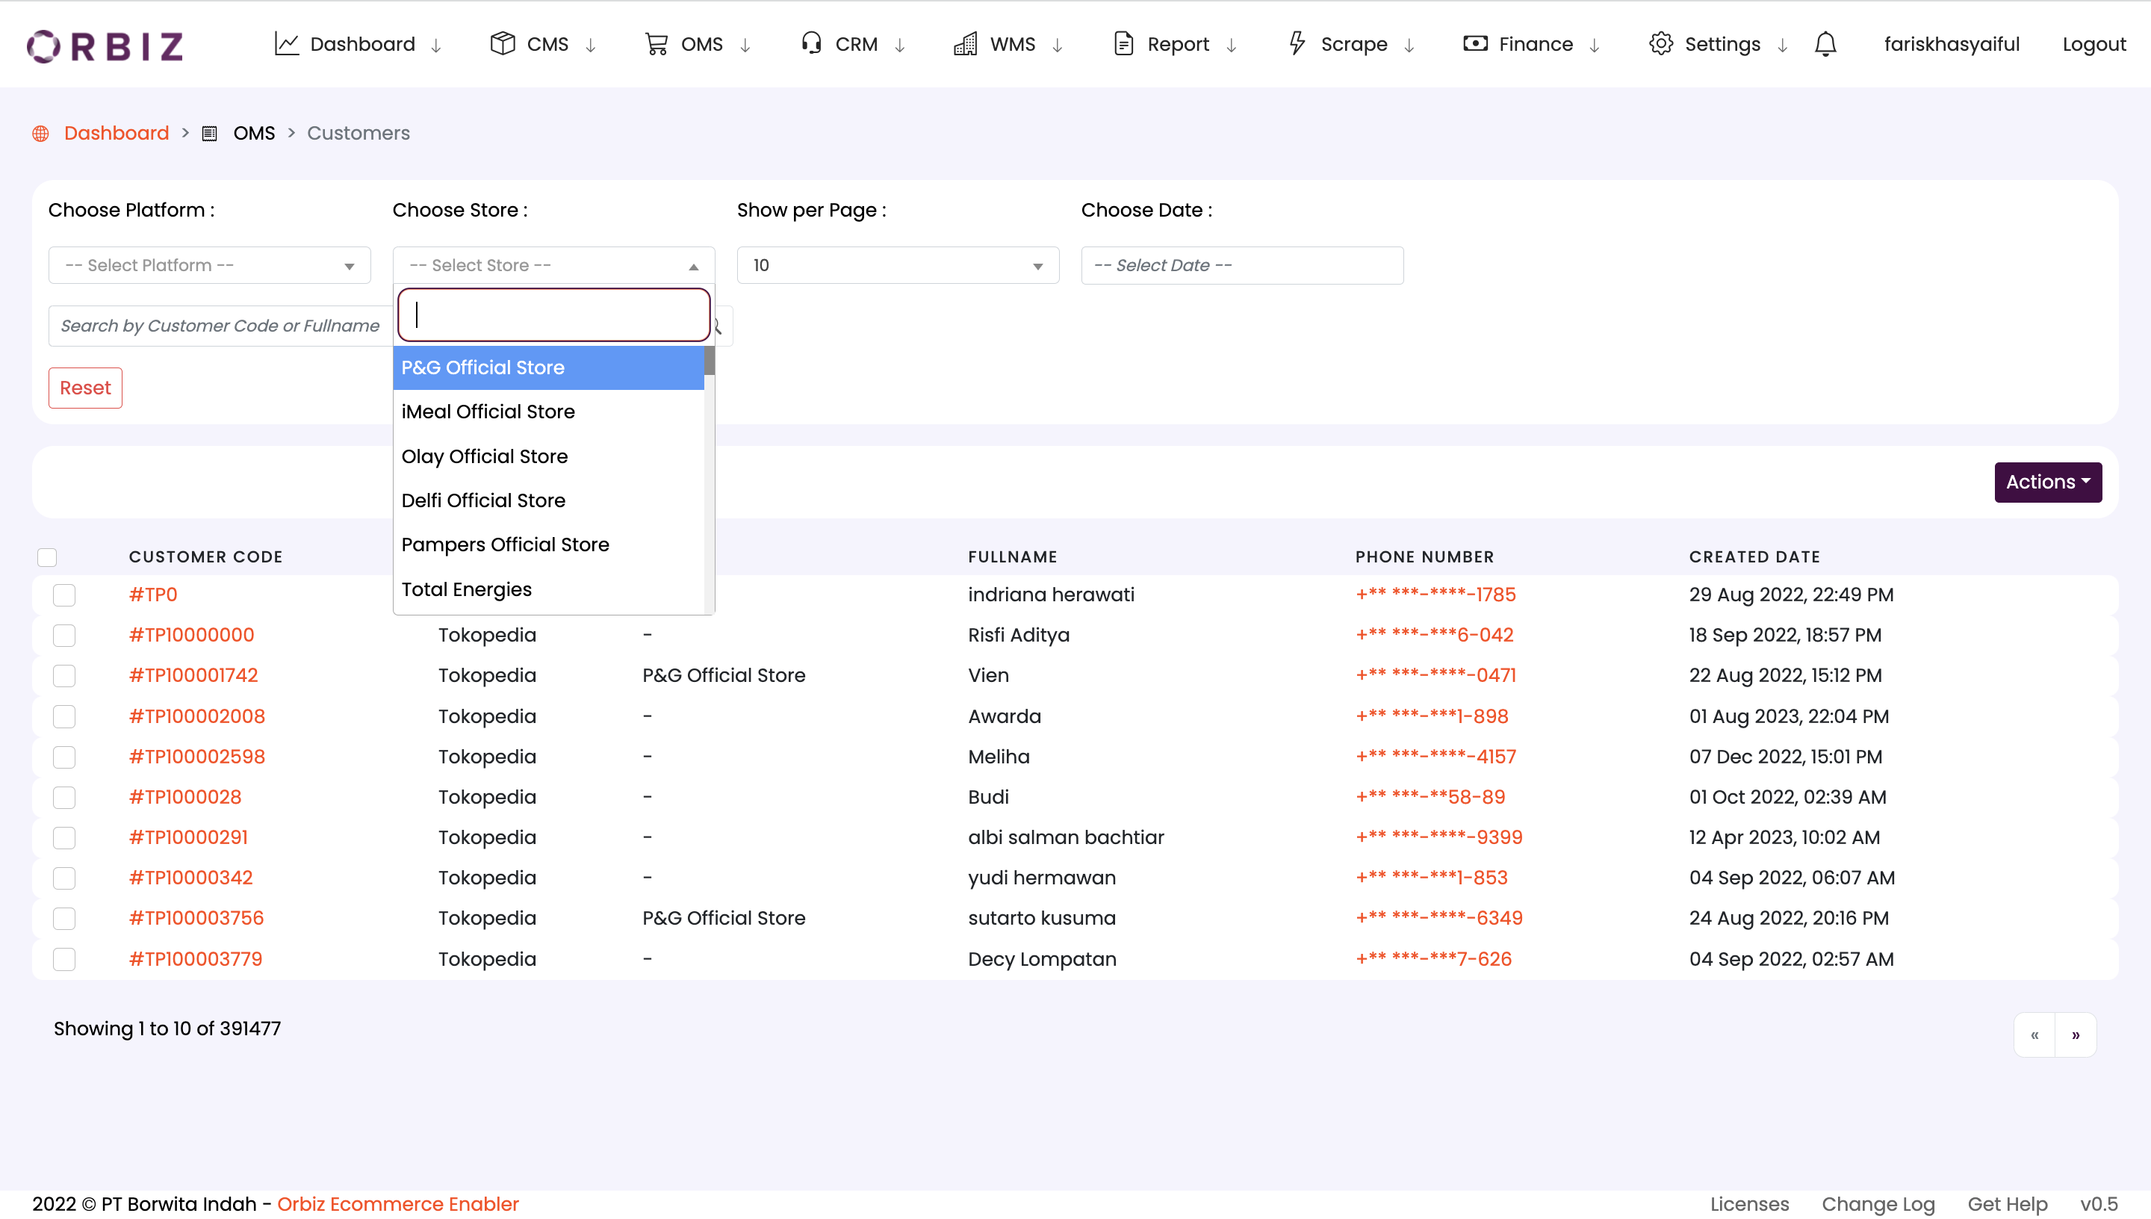2151x1219 pixels.
Task: Check the row for #TP100002598
Action: click(x=64, y=757)
